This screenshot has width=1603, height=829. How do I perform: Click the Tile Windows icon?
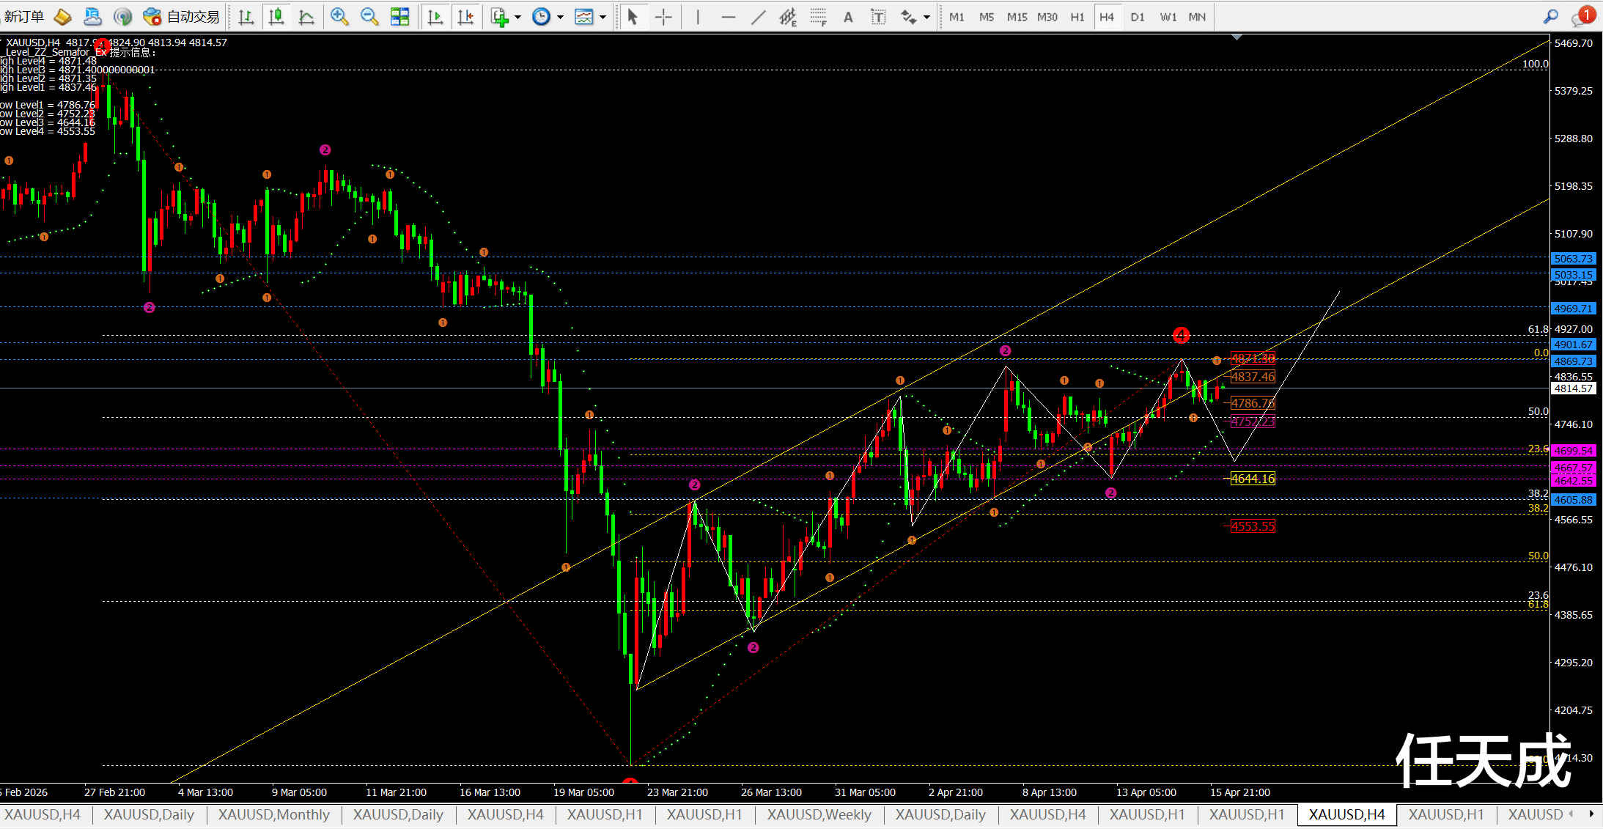(400, 17)
